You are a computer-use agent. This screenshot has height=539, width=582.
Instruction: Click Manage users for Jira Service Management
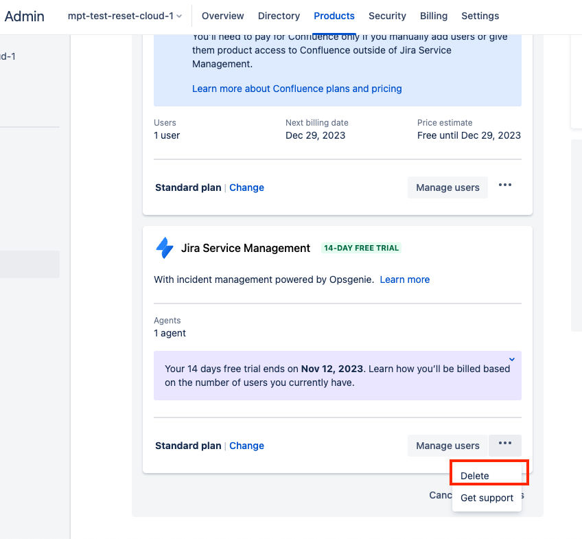click(447, 446)
